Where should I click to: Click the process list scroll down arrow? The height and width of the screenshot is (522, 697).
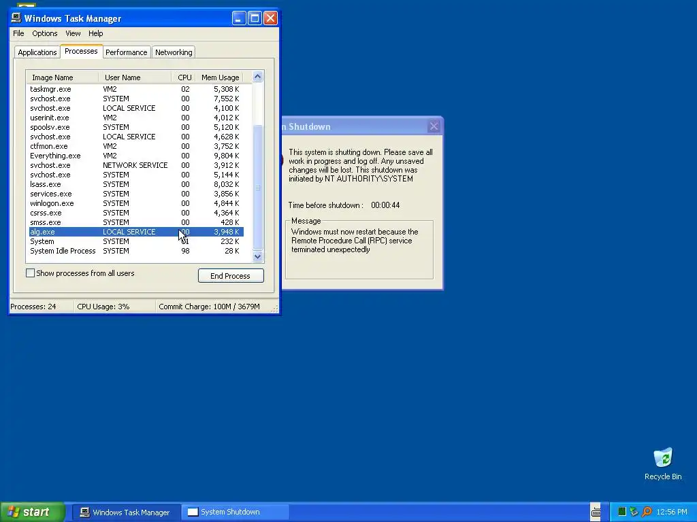tap(257, 256)
